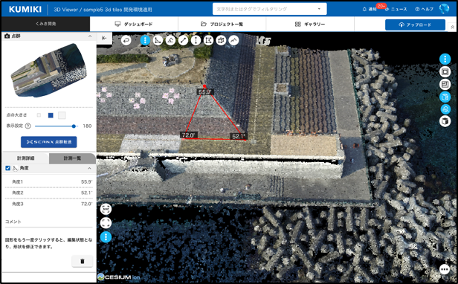Screen dimensions: 458x284
Task: Select the angle measurement tool
Action: click(x=158, y=40)
